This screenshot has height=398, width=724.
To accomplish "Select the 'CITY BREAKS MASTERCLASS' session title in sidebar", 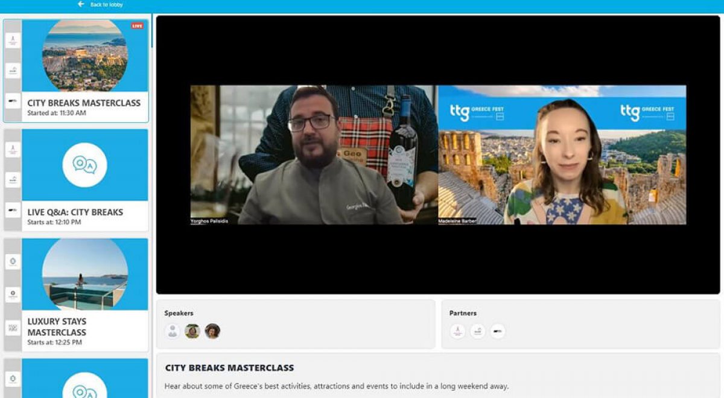I will [84, 103].
